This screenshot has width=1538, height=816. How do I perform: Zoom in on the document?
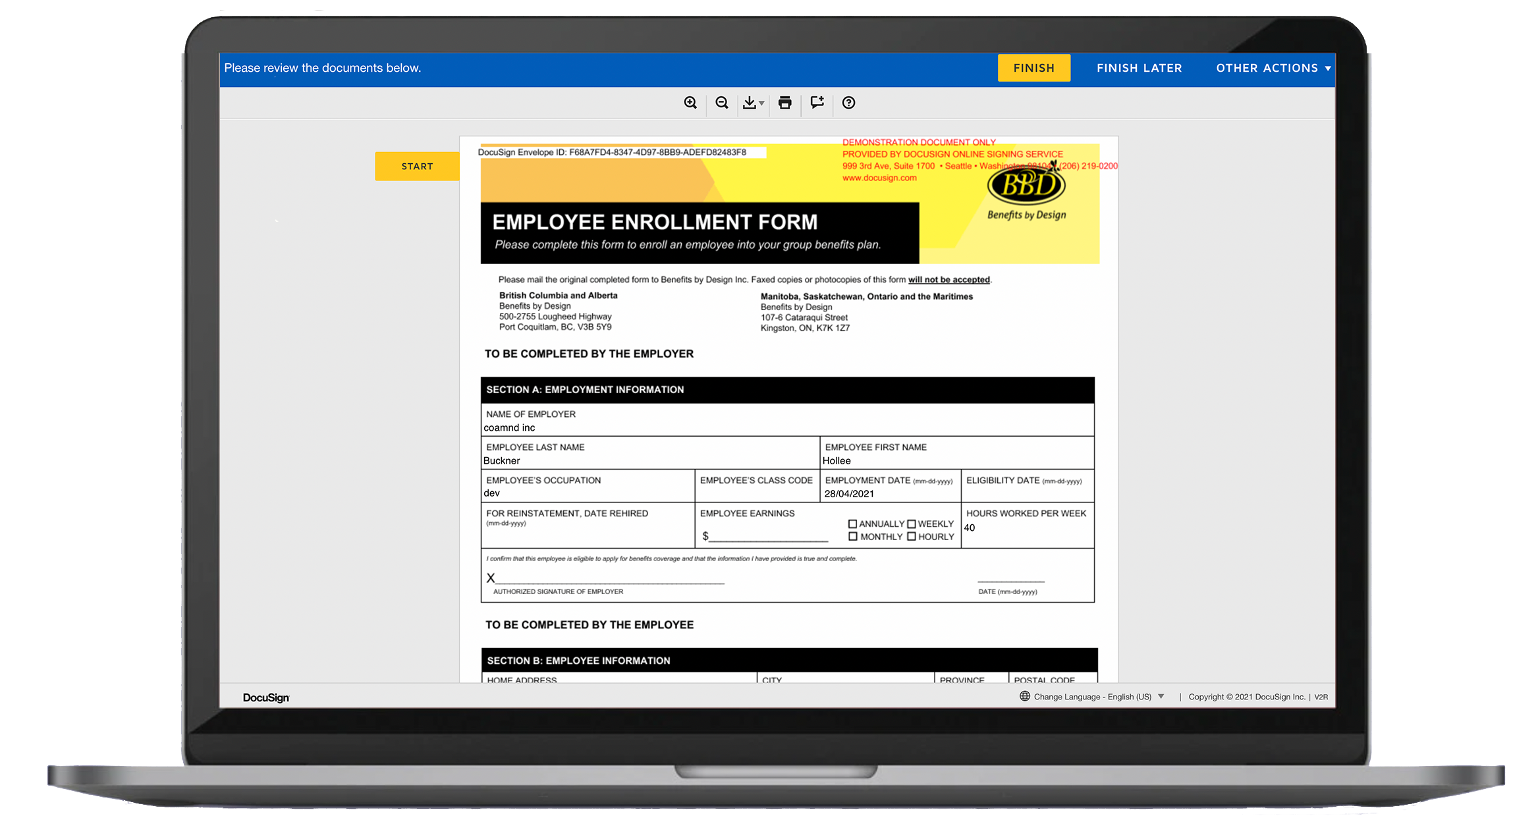(x=690, y=103)
